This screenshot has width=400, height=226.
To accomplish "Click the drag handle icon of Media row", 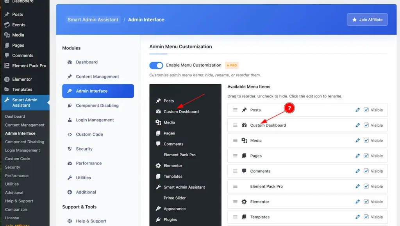I will pos(235,141).
